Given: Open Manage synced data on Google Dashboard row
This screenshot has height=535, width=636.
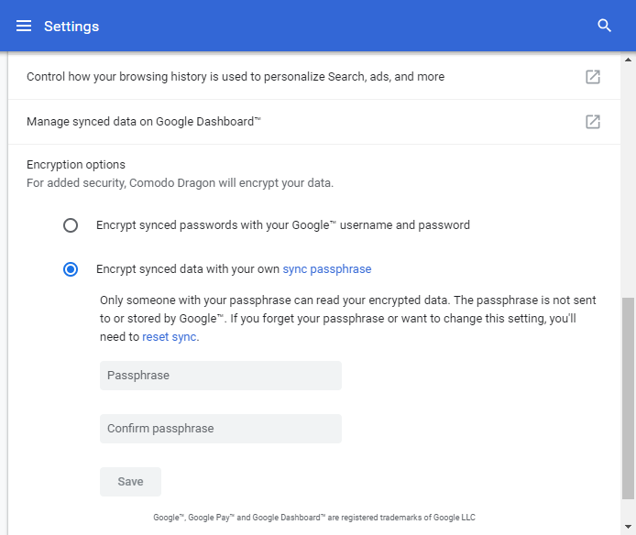Looking at the screenshot, I should click(x=314, y=122).
